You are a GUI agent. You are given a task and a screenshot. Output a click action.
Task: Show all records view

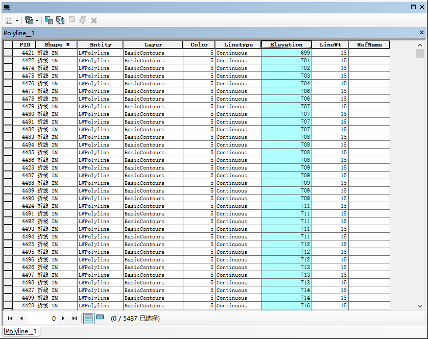click(x=89, y=318)
